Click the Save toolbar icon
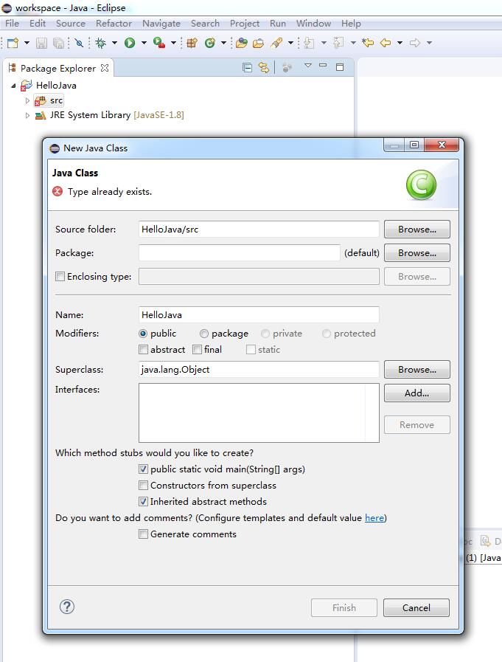The image size is (502, 662). click(41, 43)
